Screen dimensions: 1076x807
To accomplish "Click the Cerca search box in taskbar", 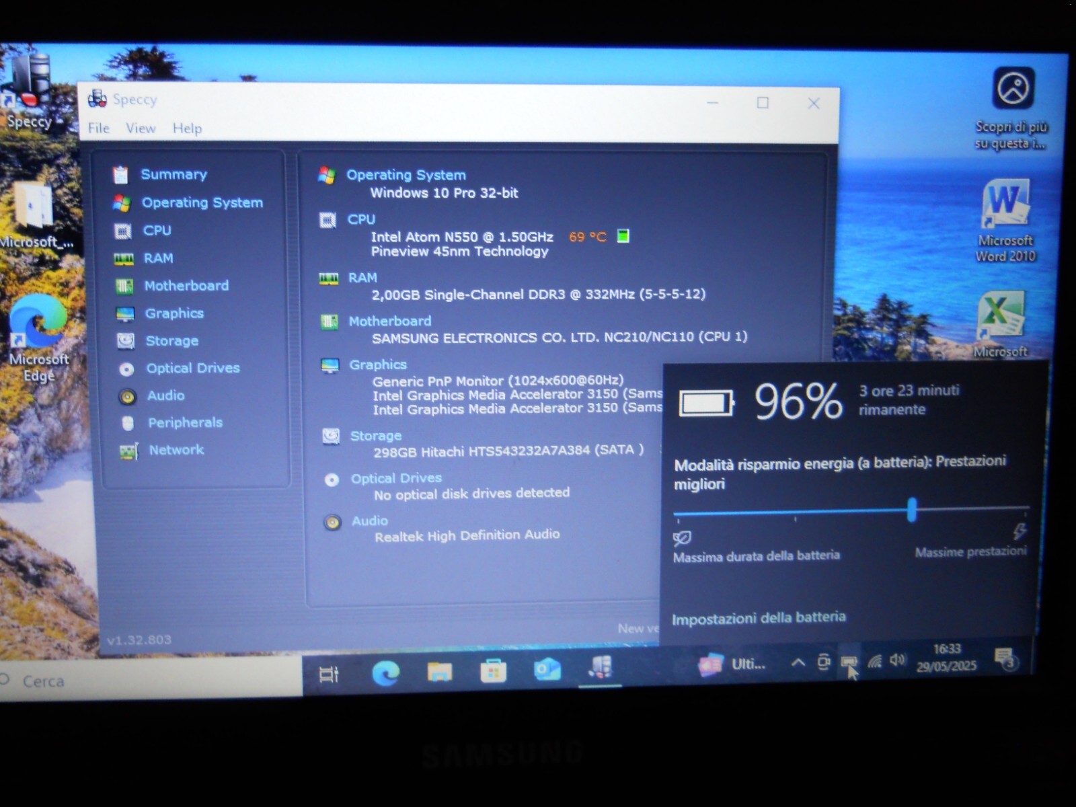I will 151,681.
